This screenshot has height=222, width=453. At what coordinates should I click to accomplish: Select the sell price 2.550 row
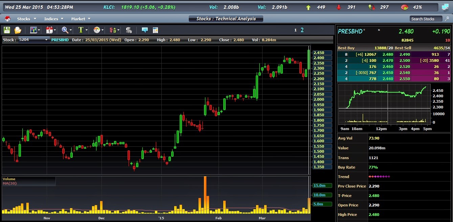[422, 79]
